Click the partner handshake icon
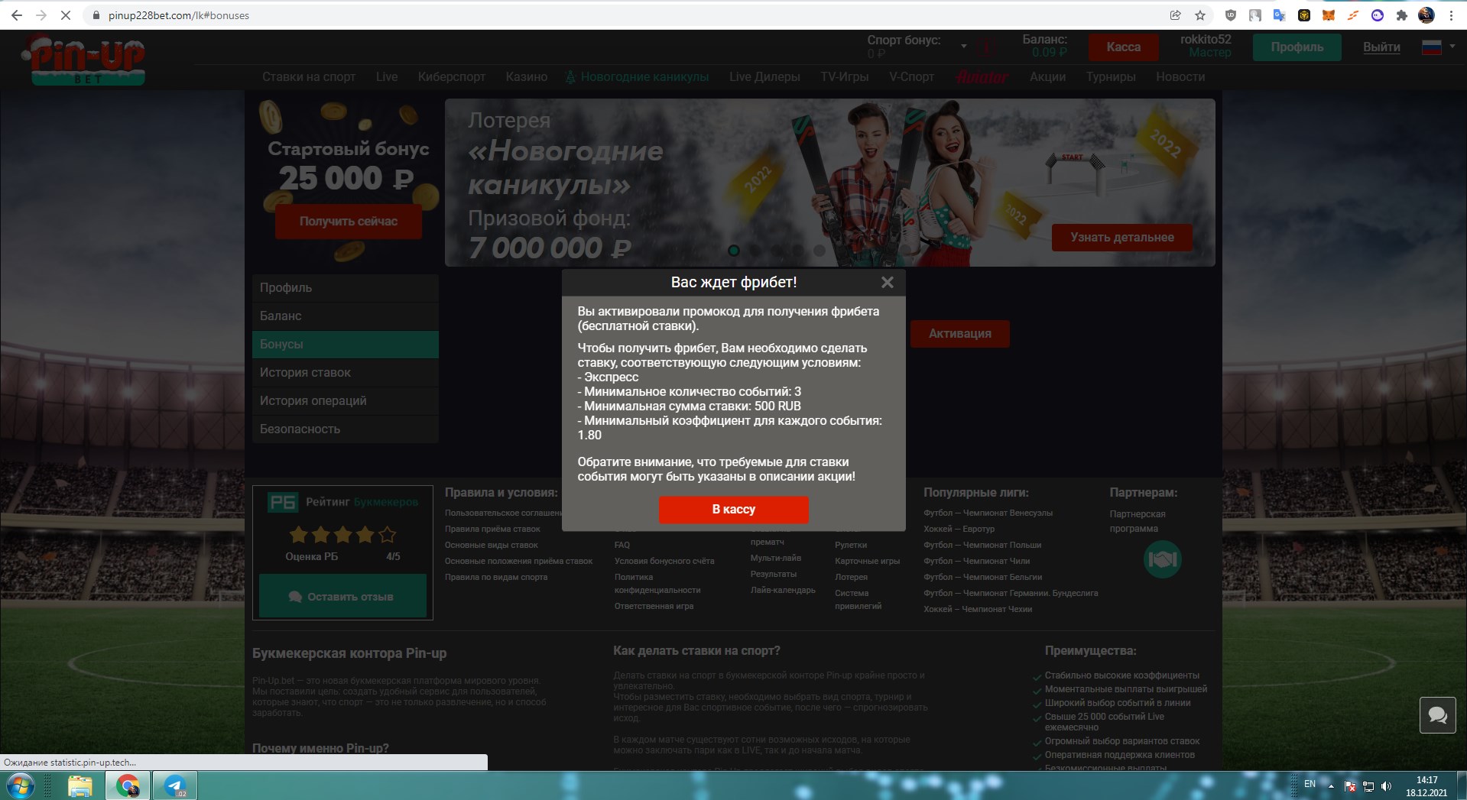The height and width of the screenshot is (800, 1467). 1162,560
